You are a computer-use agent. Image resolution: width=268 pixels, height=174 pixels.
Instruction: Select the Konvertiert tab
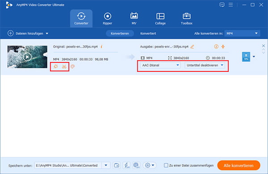148,33
